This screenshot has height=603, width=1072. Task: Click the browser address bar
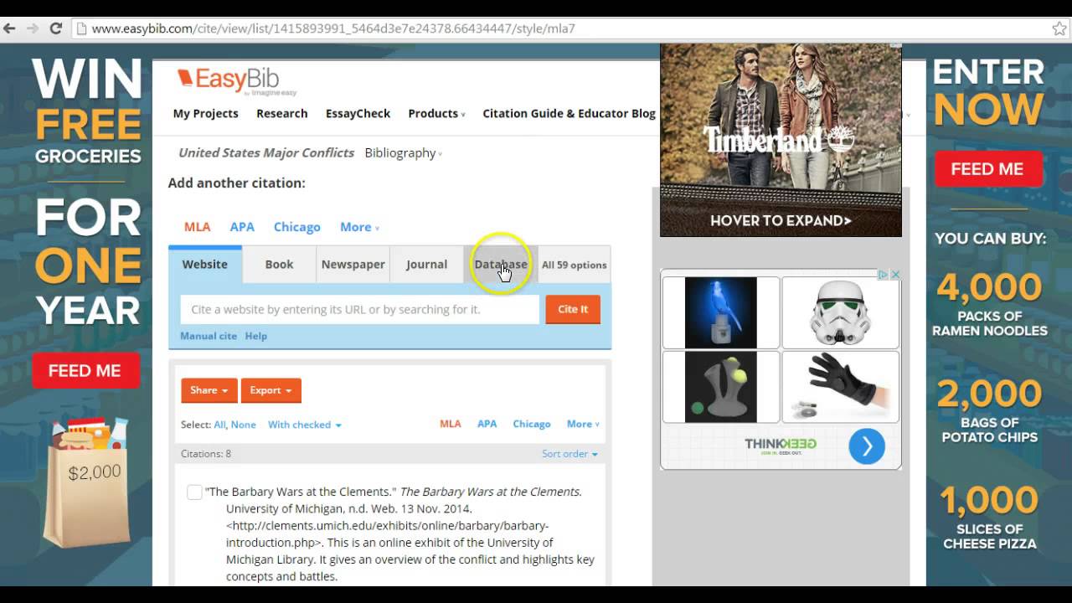coord(561,28)
